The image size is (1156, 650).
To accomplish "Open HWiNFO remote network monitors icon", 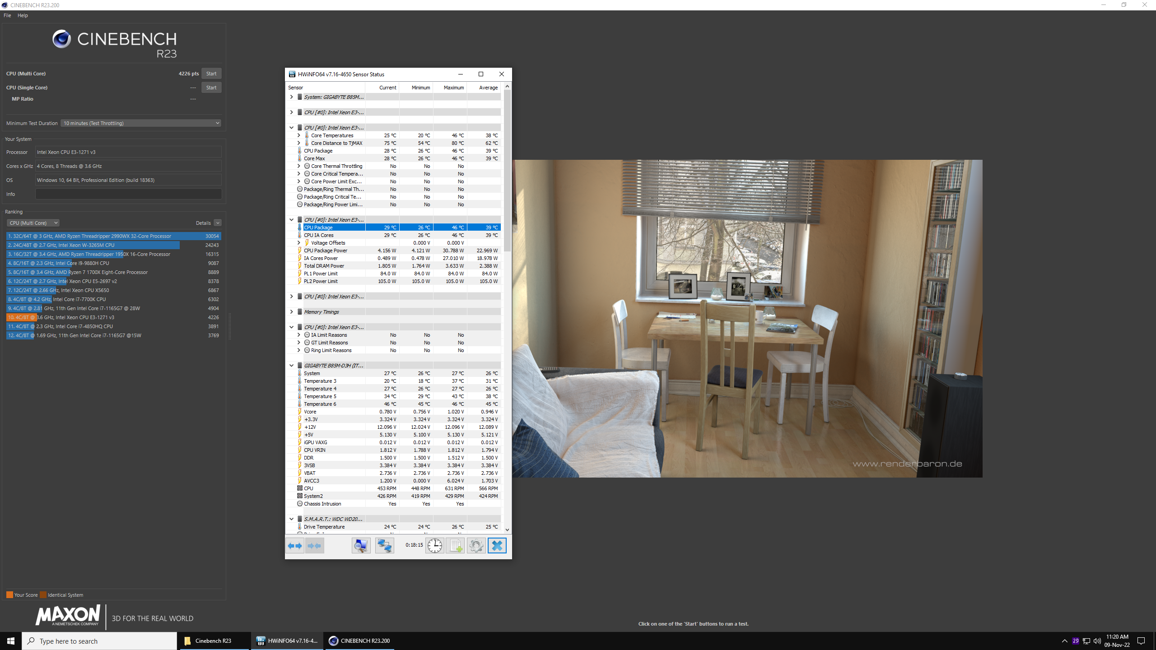I will 384,546.
